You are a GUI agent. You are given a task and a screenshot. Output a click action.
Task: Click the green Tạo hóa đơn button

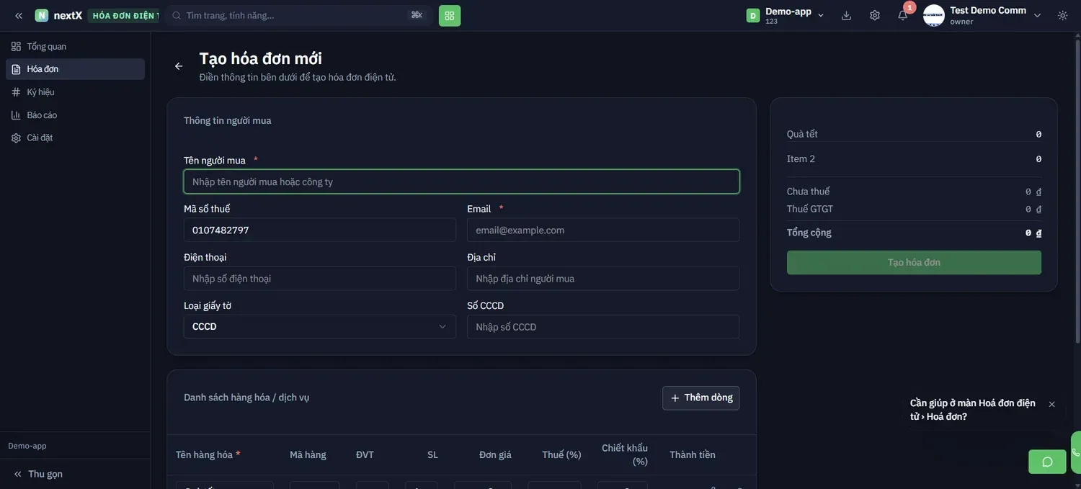[x=914, y=262]
